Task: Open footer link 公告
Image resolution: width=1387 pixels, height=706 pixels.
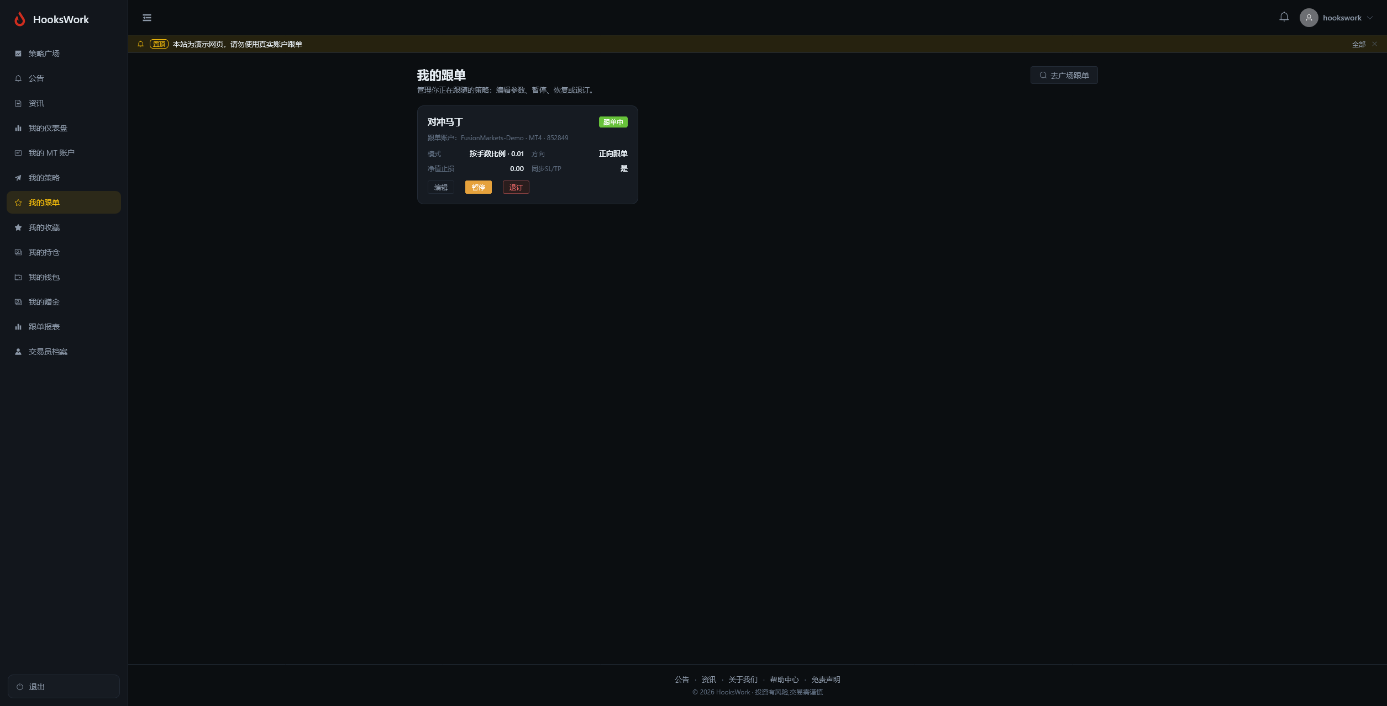Action: (682, 680)
